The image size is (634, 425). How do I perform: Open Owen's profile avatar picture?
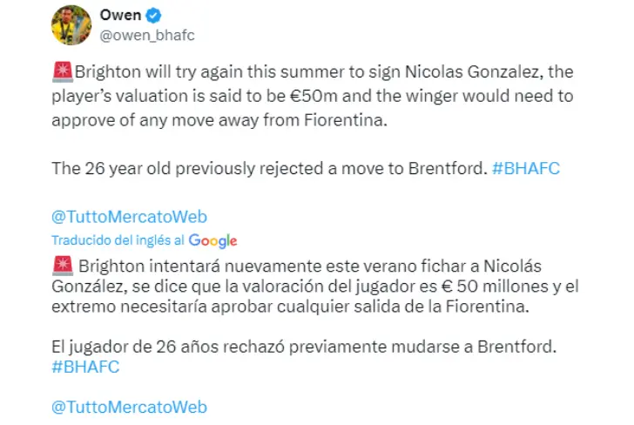coord(71,25)
